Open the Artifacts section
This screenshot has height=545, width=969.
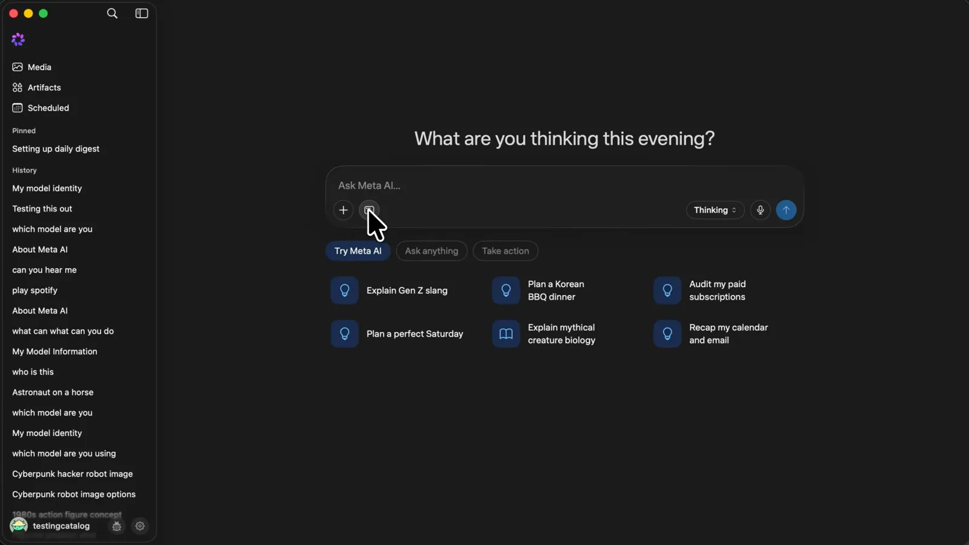[x=44, y=88]
